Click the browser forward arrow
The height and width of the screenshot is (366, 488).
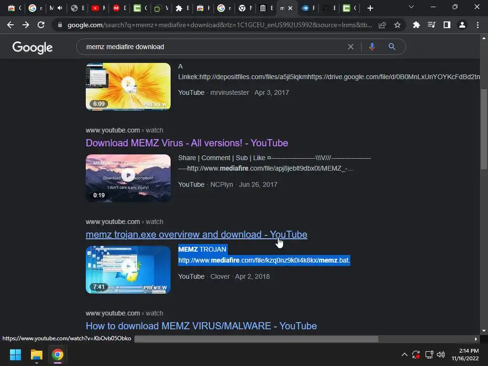[x=26, y=25]
